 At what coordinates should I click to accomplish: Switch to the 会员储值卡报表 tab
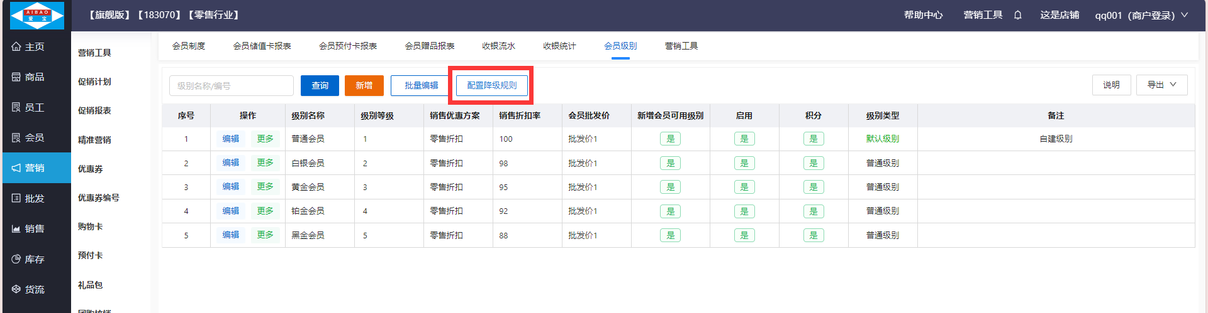262,46
